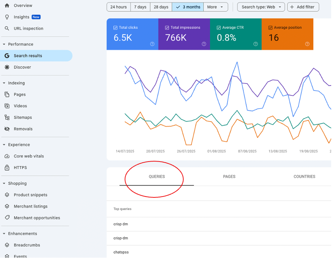Click the Discover asterisk icon
Image resolution: width=334 pixels, height=258 pixels.
(7, 67)
